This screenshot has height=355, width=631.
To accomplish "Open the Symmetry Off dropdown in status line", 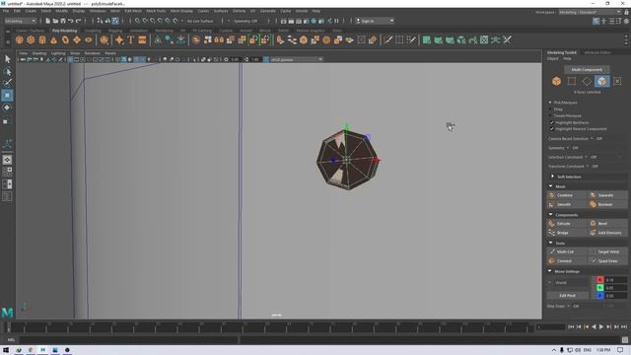I will (x=245, y=21).
